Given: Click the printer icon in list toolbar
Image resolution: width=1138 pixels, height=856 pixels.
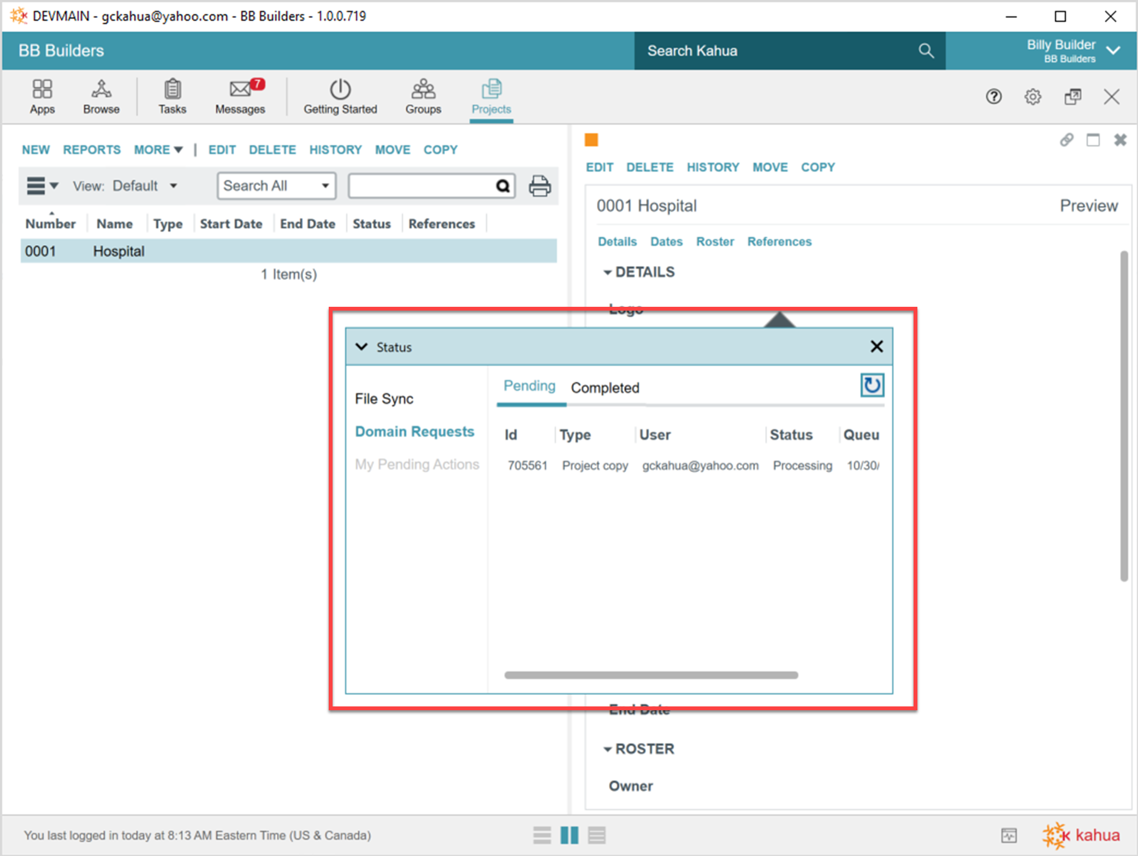Looking at the screenshot, I should click(x=540, y=186).
